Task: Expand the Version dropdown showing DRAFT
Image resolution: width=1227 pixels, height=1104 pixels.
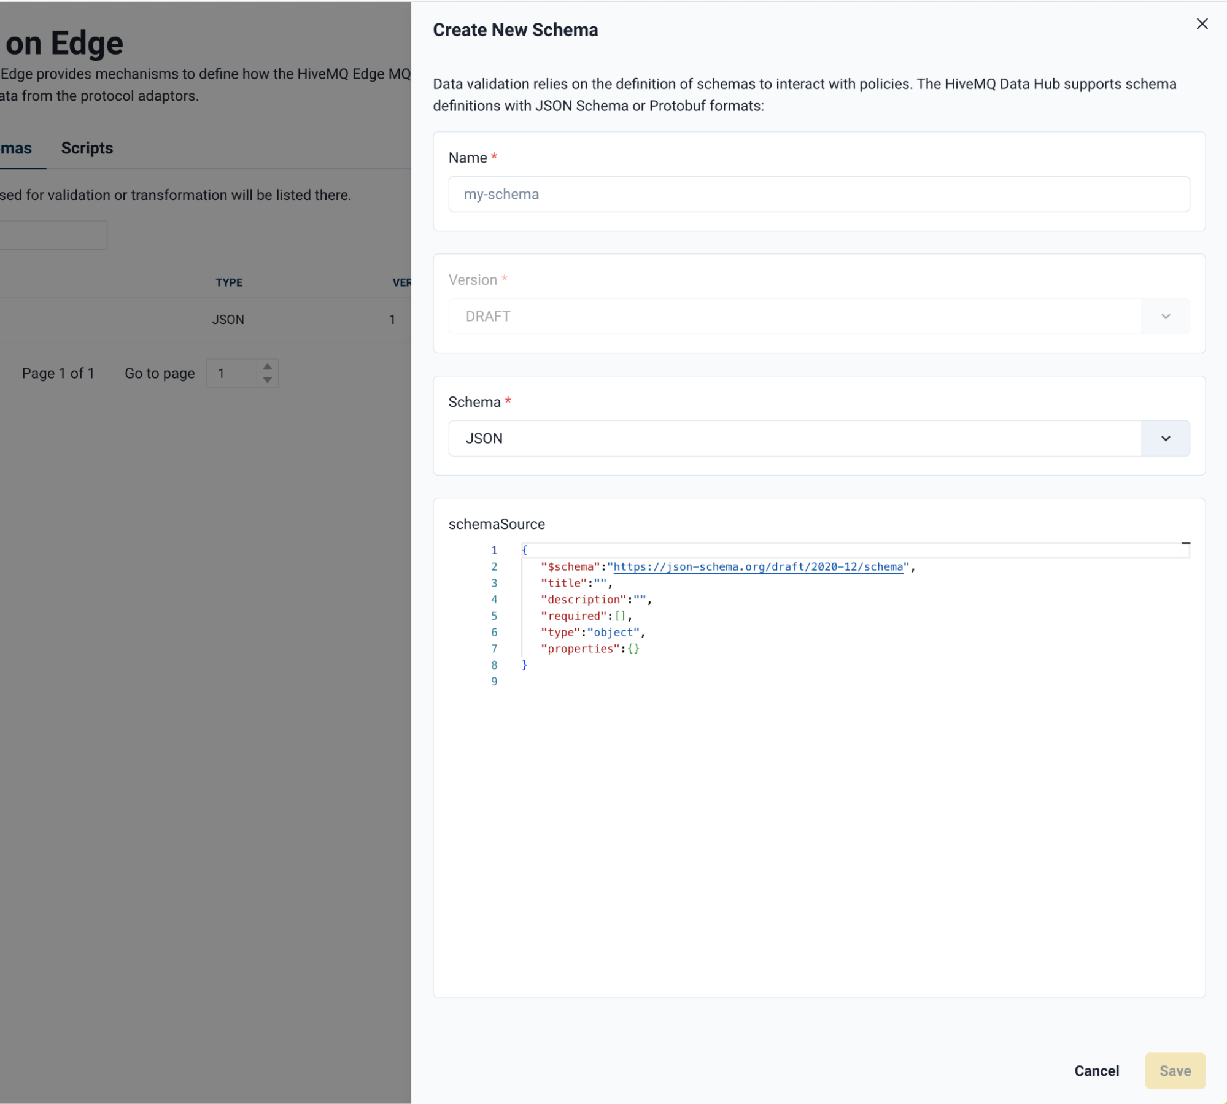Action: point(1164,316)
